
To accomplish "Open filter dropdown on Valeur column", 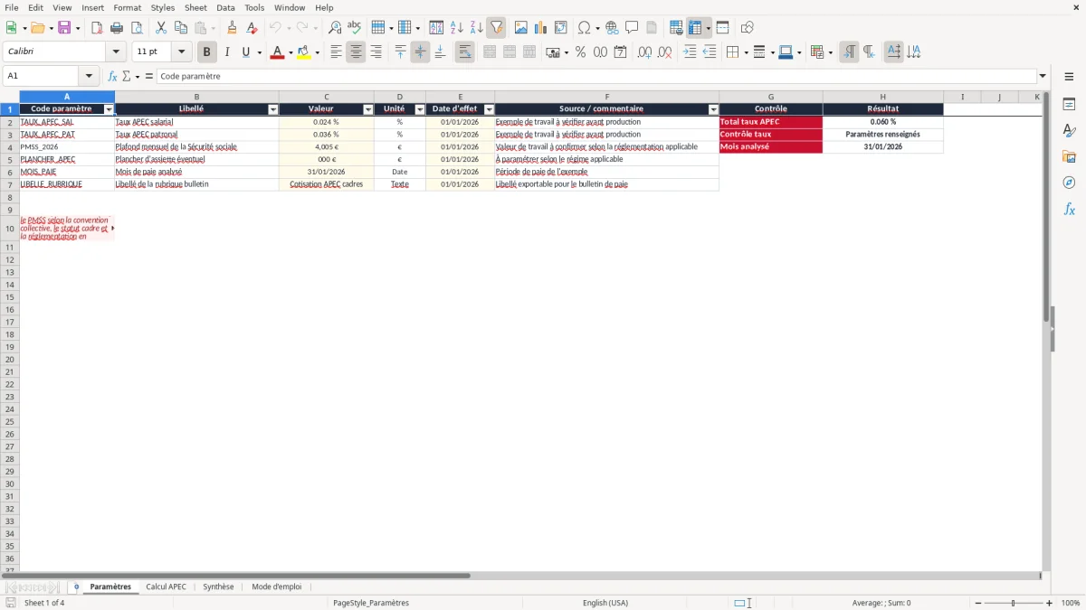I will (367, 109).
